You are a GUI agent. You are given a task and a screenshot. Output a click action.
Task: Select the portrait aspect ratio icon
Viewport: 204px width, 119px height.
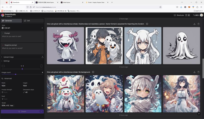(x=41, y=66)
